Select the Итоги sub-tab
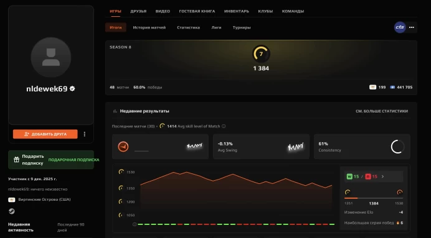431x238 pixels. click(116, 27)
